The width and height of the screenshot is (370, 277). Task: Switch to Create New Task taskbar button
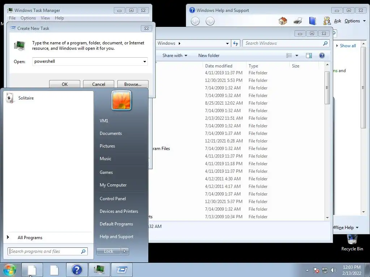[x=121, y=270]
